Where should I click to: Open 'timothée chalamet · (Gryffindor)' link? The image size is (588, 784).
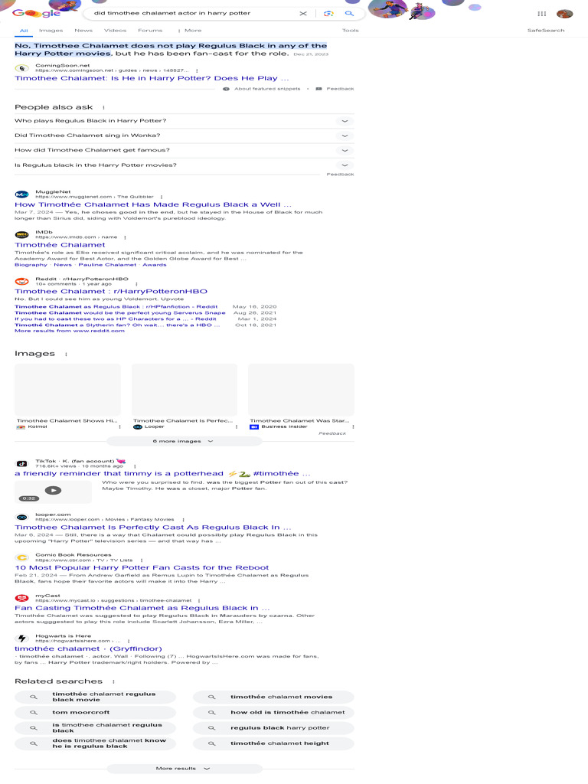coord(89,649)
